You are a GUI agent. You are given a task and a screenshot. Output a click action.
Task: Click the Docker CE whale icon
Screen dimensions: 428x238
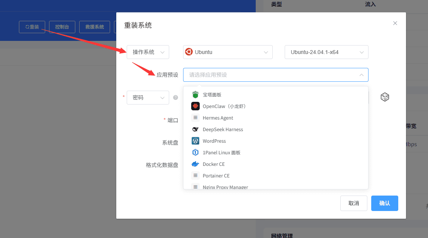click(195, 164)
